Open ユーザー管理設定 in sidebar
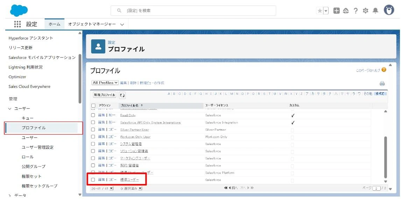 click(37, 147)
